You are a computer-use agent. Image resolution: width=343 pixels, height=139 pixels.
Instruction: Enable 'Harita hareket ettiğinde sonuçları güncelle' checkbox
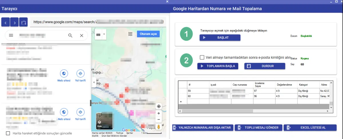(x=8, y=133)
